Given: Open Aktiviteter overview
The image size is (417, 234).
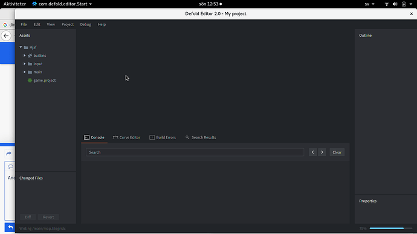Looking at the screenshot, I should click(x=15, y=4).
